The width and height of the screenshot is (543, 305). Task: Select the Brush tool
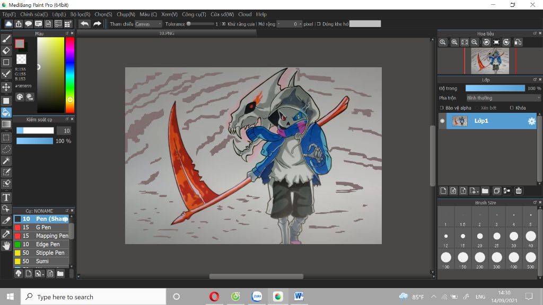(6, 39)
